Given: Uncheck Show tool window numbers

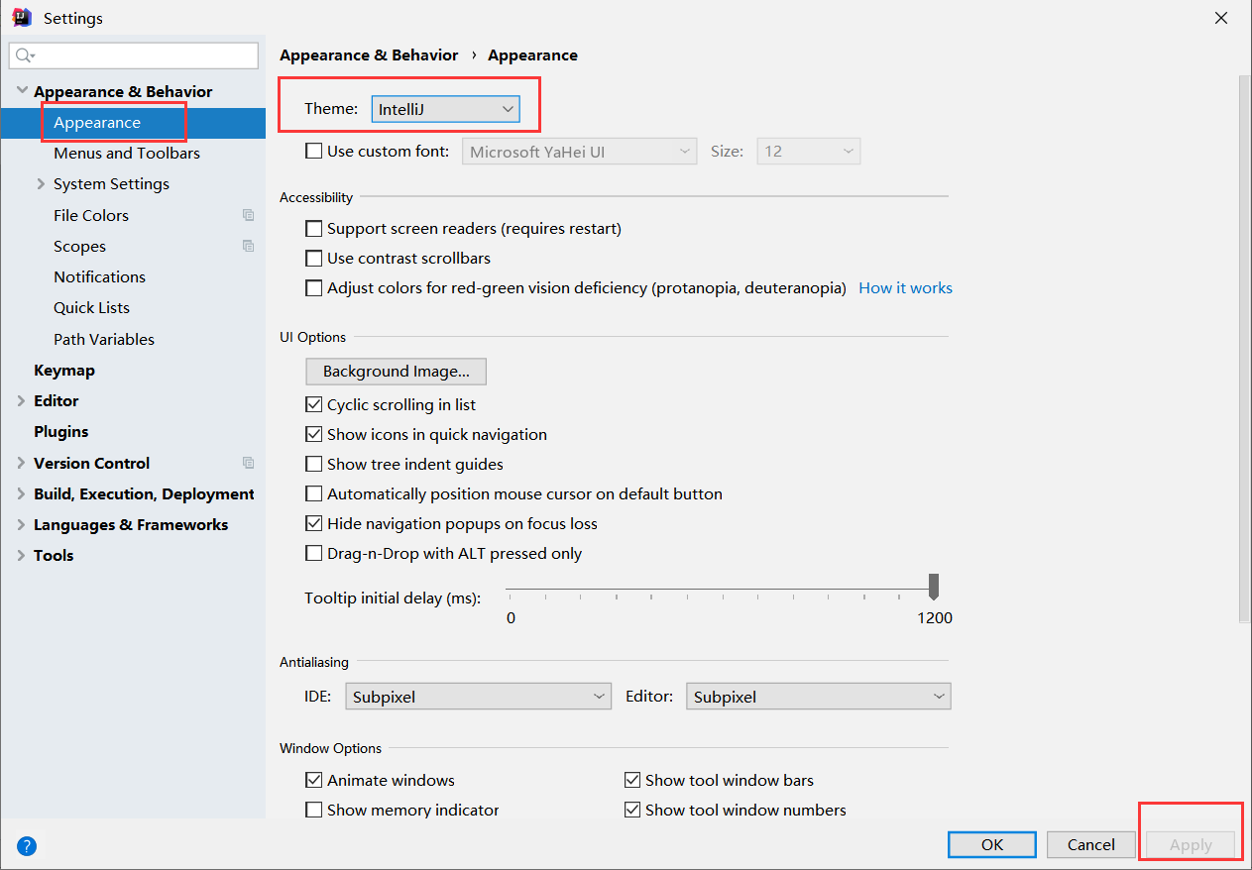Looking at the screenshot, I should [x=631, y=811].
